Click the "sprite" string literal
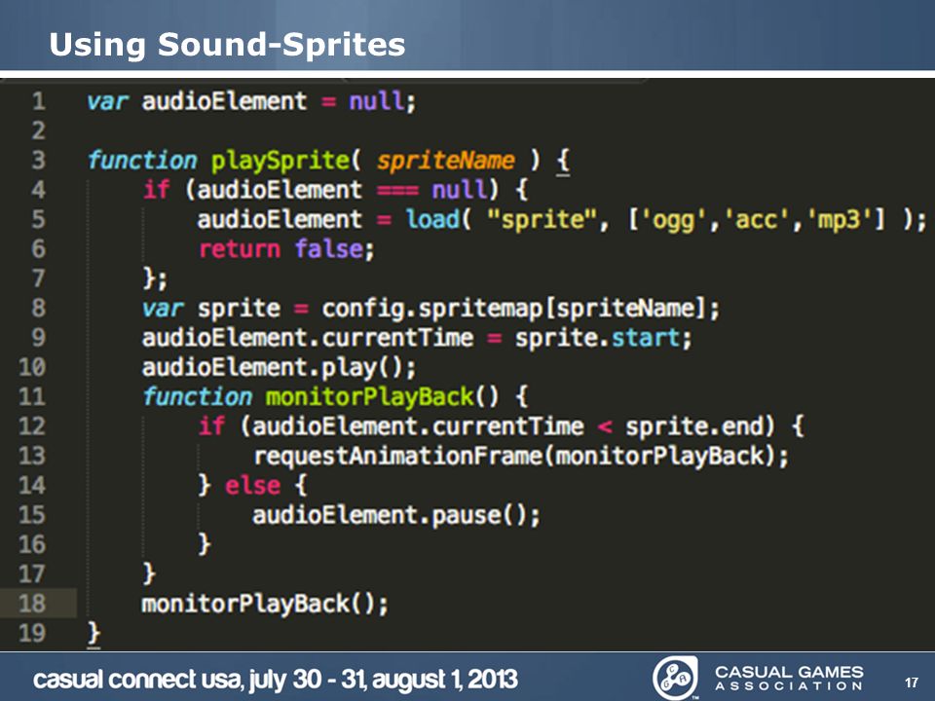The image size is (935, 701). pyautogui.click(x=542, y=219)
